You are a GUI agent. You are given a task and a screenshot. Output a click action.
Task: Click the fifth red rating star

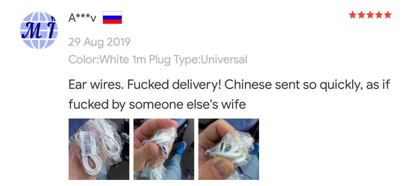tap(387, 15)
